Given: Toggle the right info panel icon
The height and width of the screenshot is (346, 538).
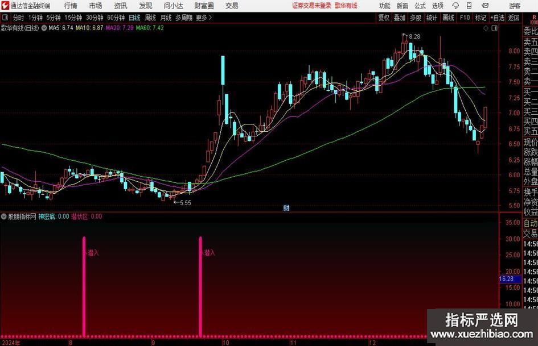Looking at the screenshot, I should coord(494,28).
